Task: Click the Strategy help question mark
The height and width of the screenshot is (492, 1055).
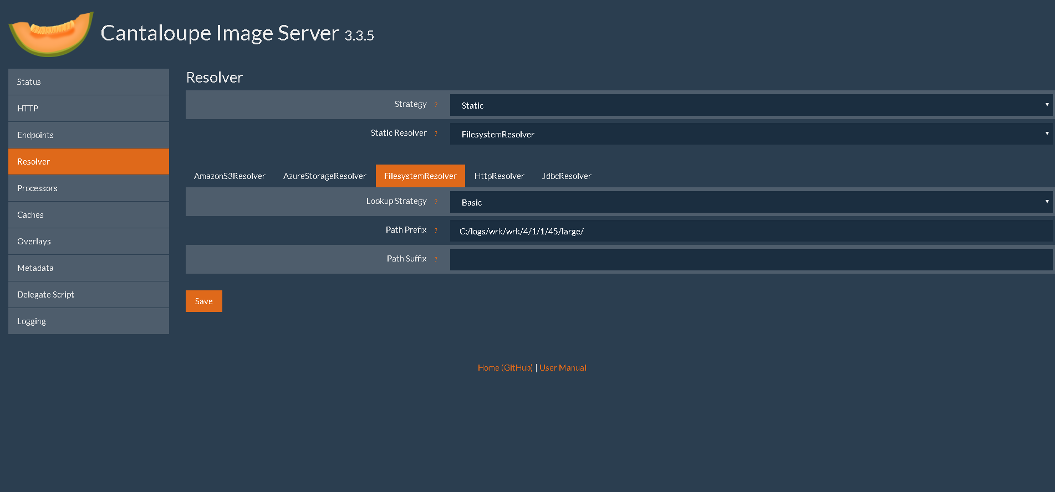Action: [436, 105]
